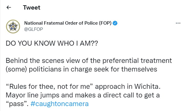Click the word 'approach' in the tweet
Image resolution: width=186 pixels, height=111 pixels.
[x=110, y=87]
